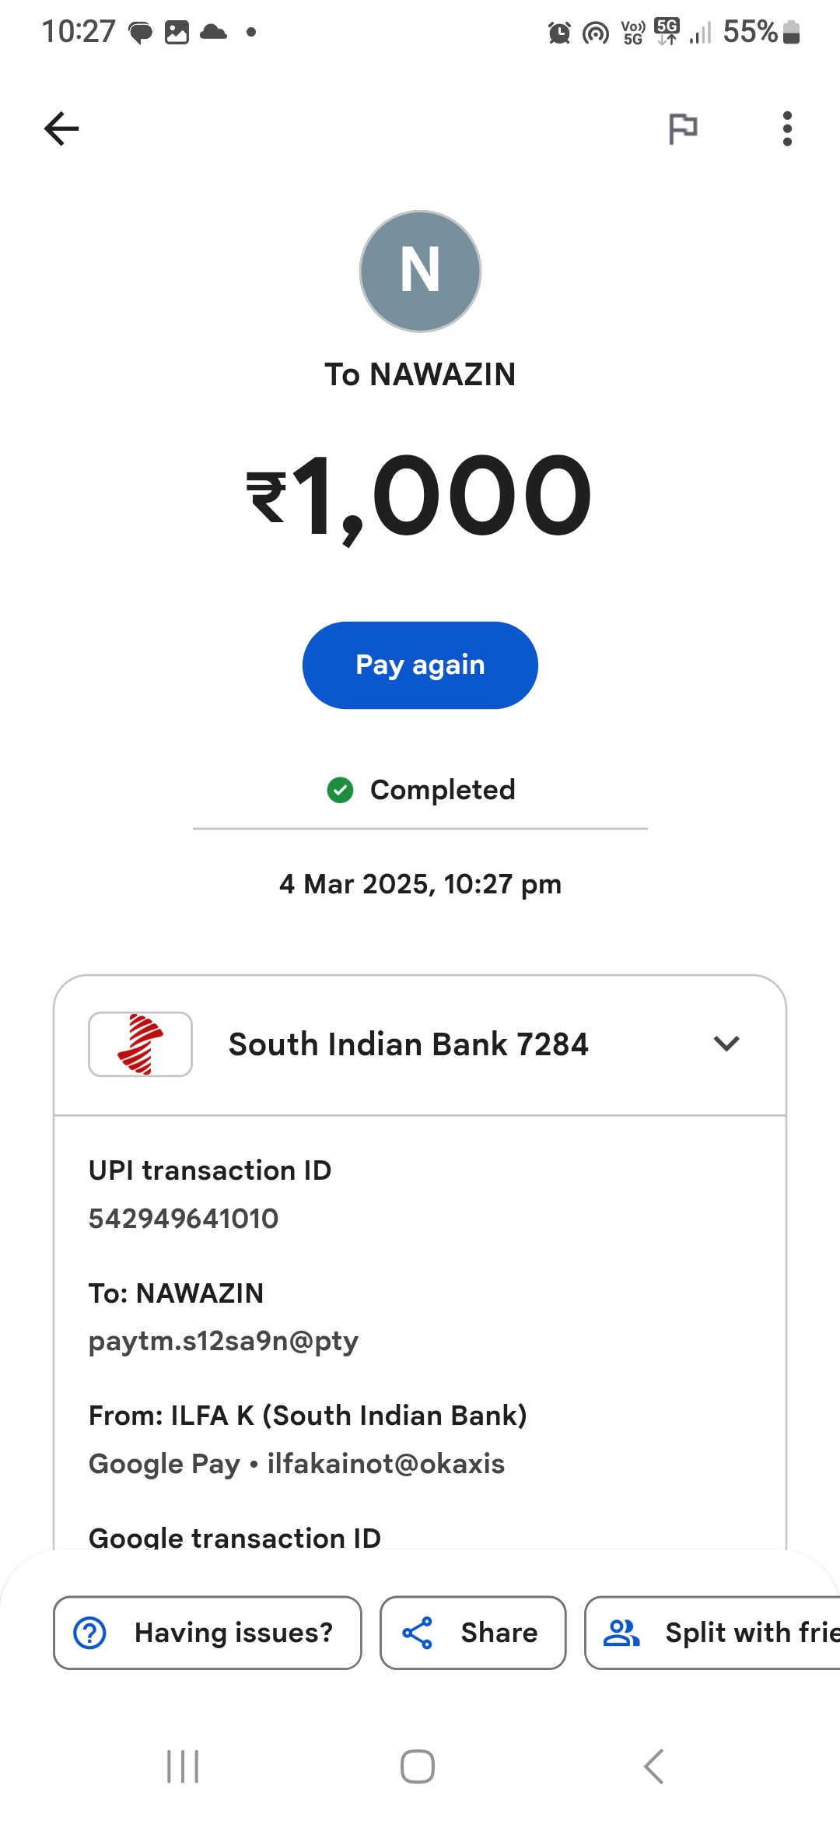Tap the flag report icon
This screenshot has height=1821, width=840.
click(683, 128)
